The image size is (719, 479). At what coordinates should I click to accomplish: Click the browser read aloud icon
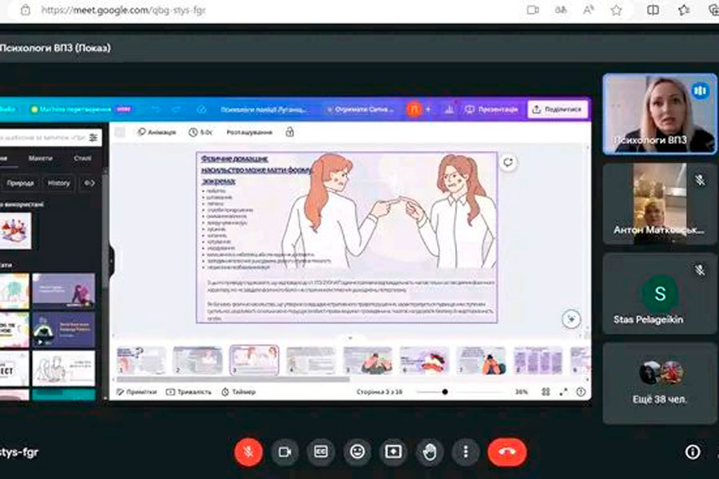click(588, 10)
